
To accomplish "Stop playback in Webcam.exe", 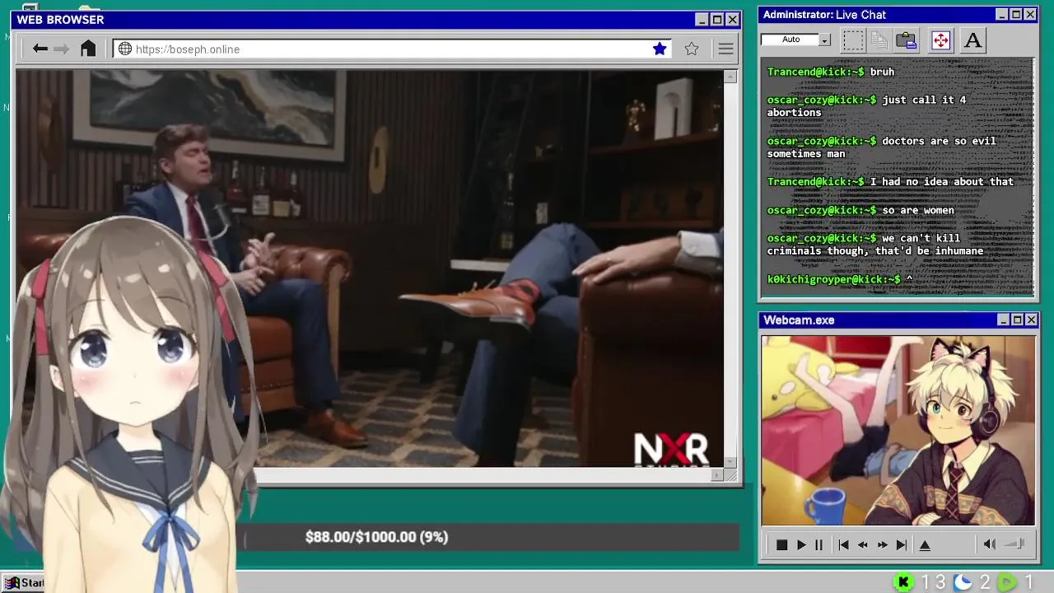I will click(781, 544).
